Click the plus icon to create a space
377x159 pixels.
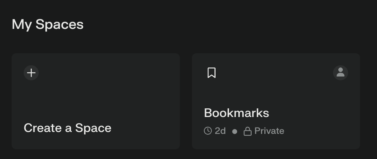click(x=31, y=73)
